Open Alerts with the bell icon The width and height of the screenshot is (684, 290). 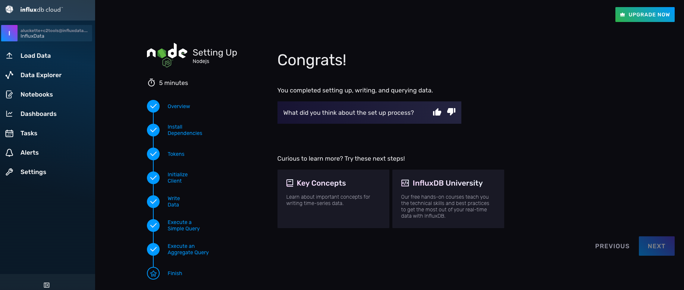pyautogui.click(x=10, y=152)
